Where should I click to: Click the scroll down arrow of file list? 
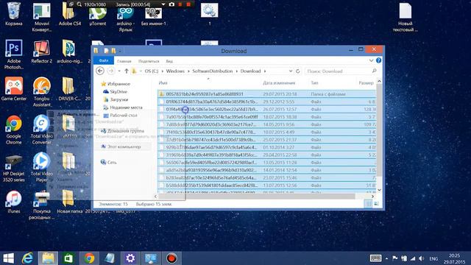[x=379, y=190]
